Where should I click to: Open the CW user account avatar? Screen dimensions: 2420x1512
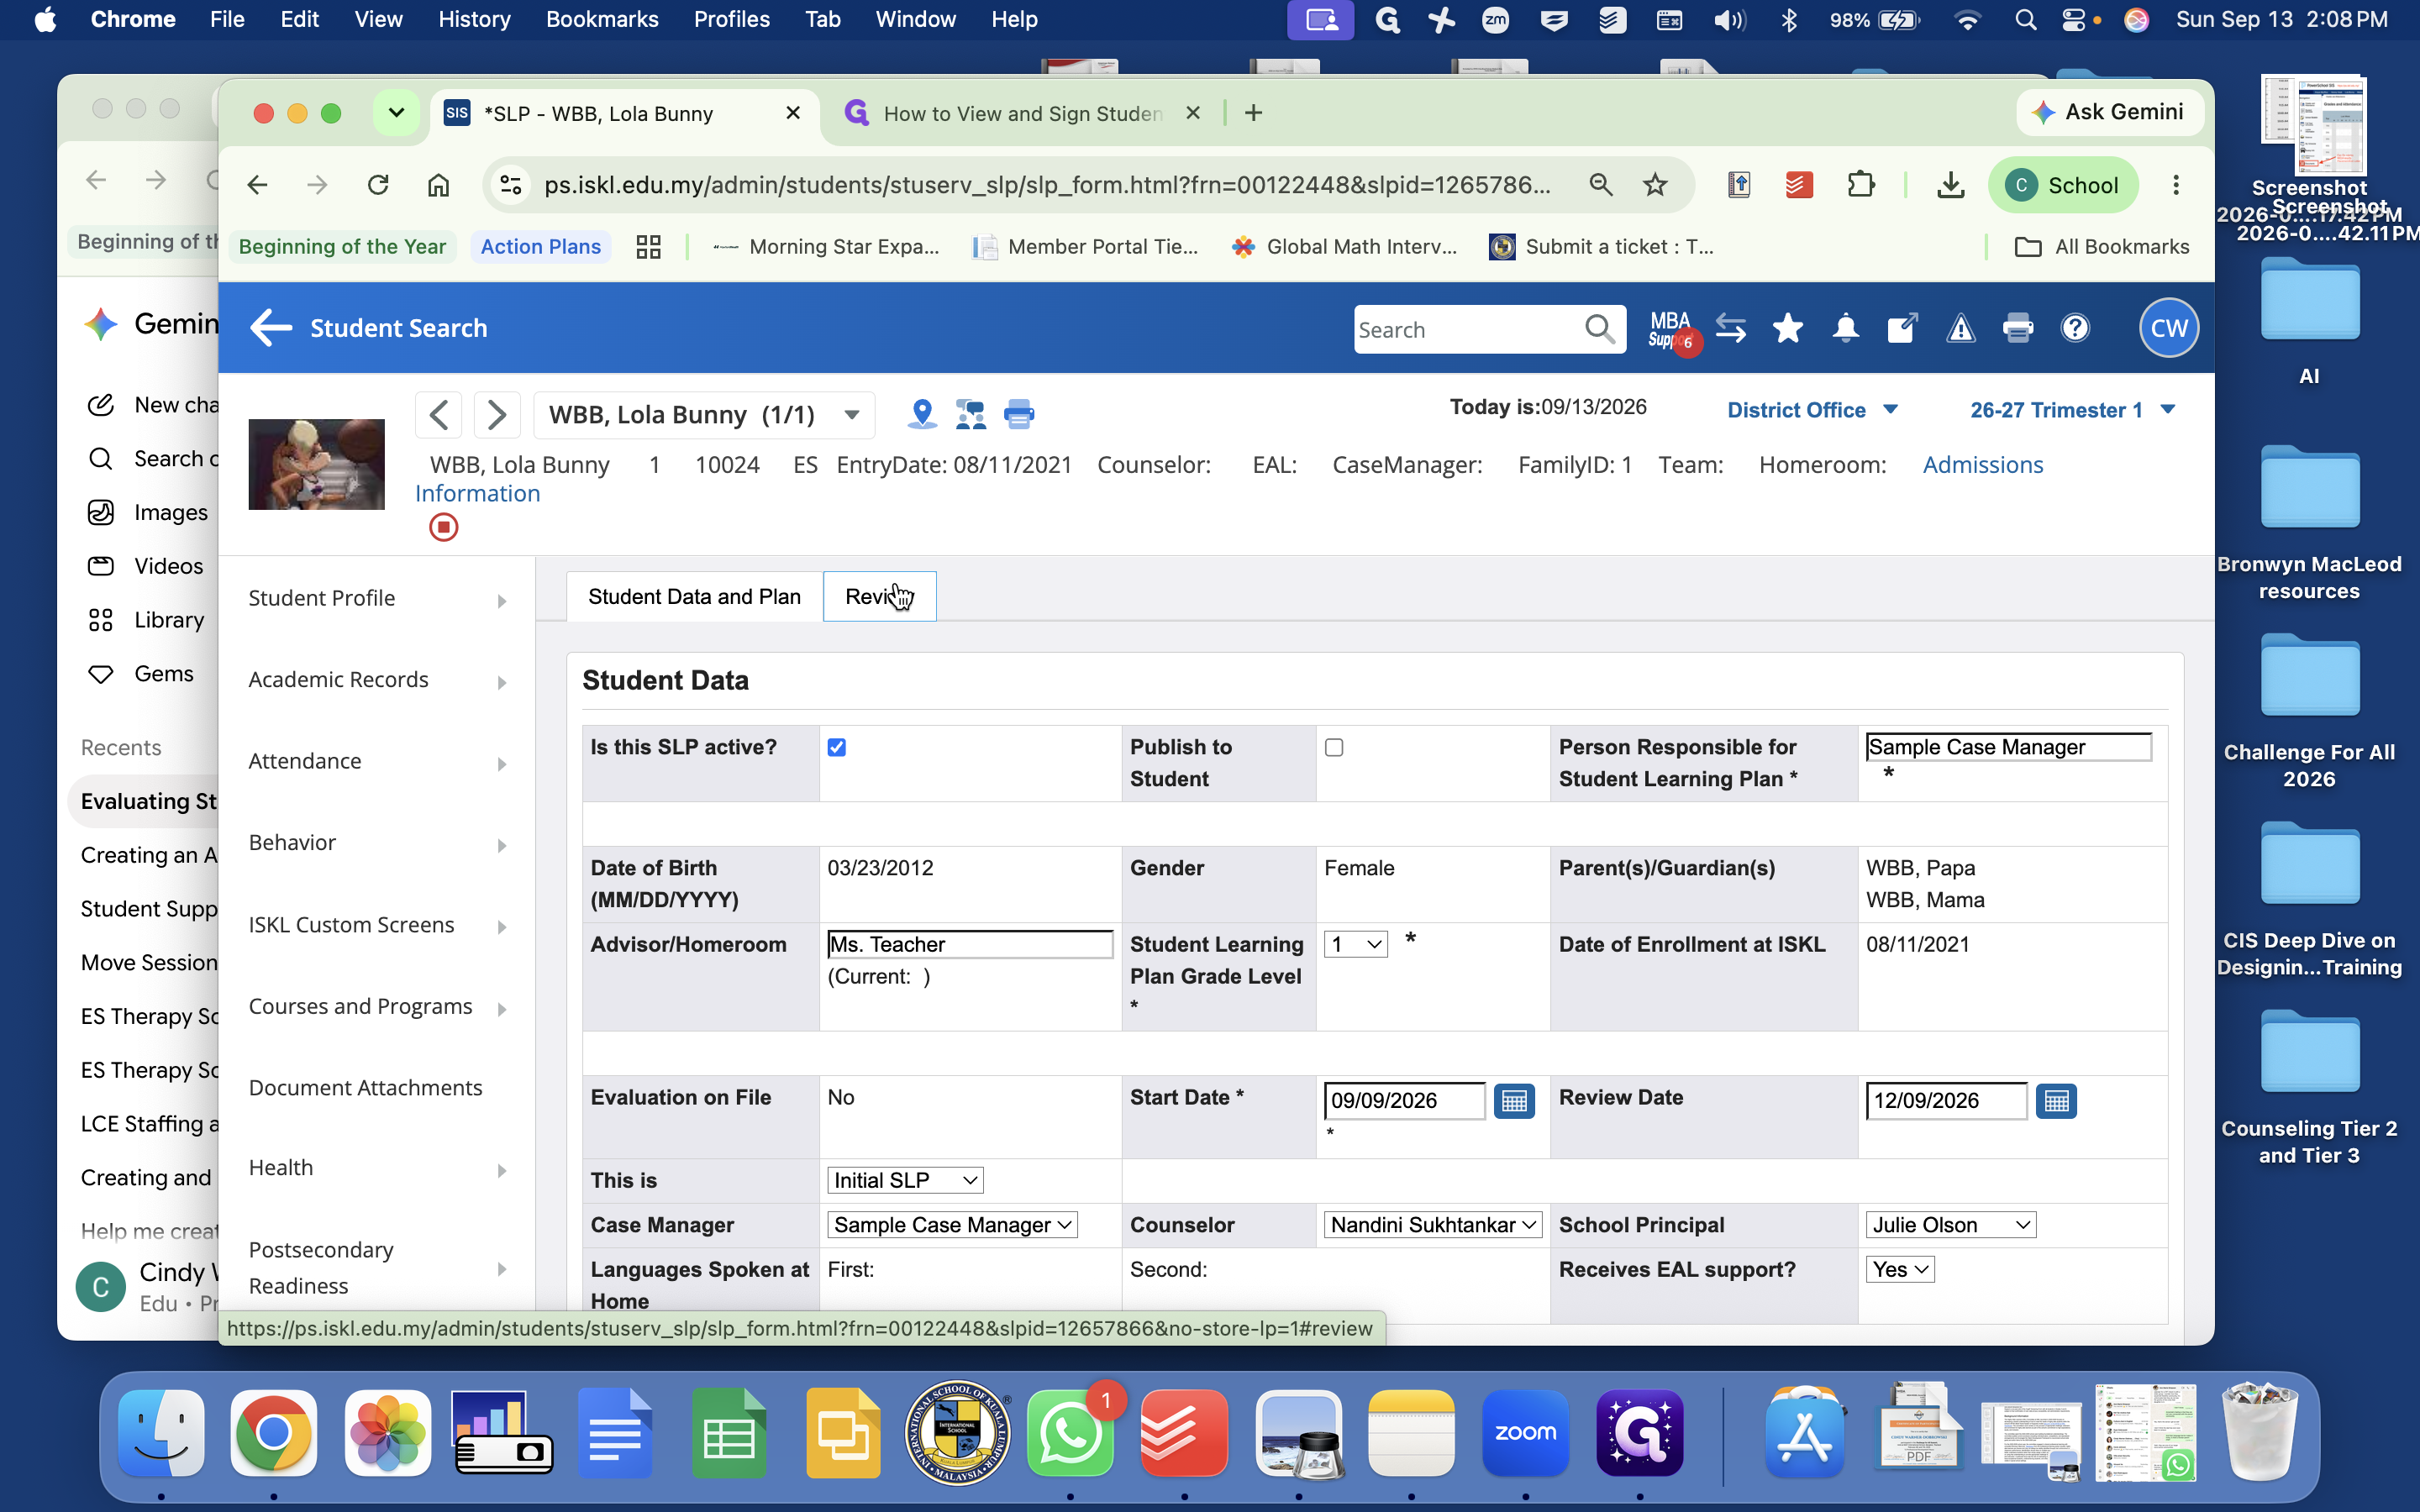click(2168, 328)
